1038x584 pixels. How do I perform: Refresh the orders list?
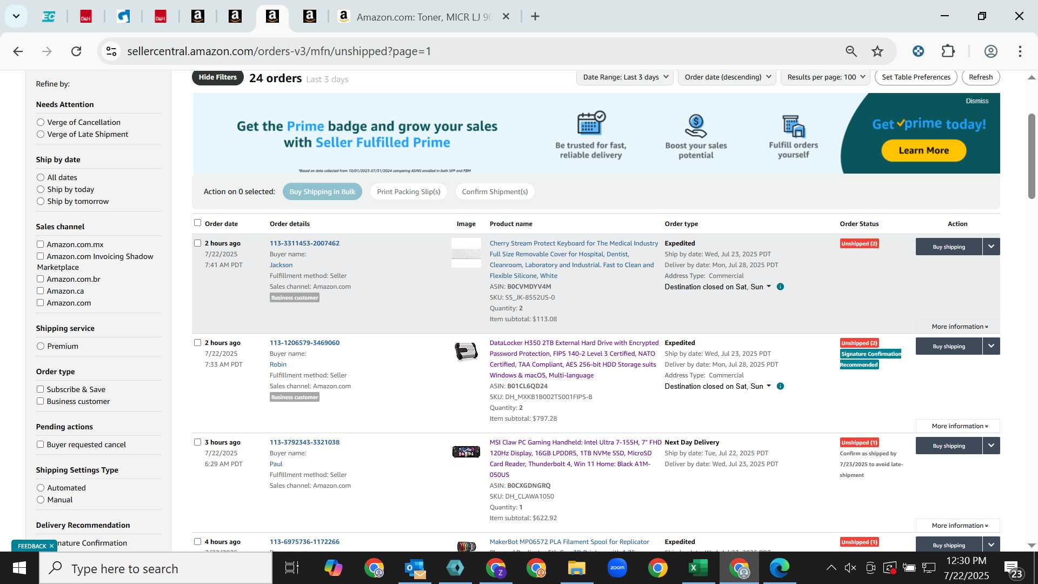pyautogui.click(x=981, y=77)
